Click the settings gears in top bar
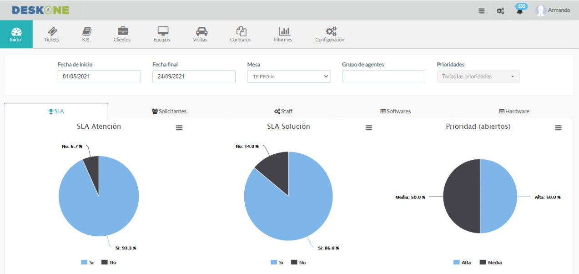The width and height of the screenshot is (579, 274). click(500, 11)
